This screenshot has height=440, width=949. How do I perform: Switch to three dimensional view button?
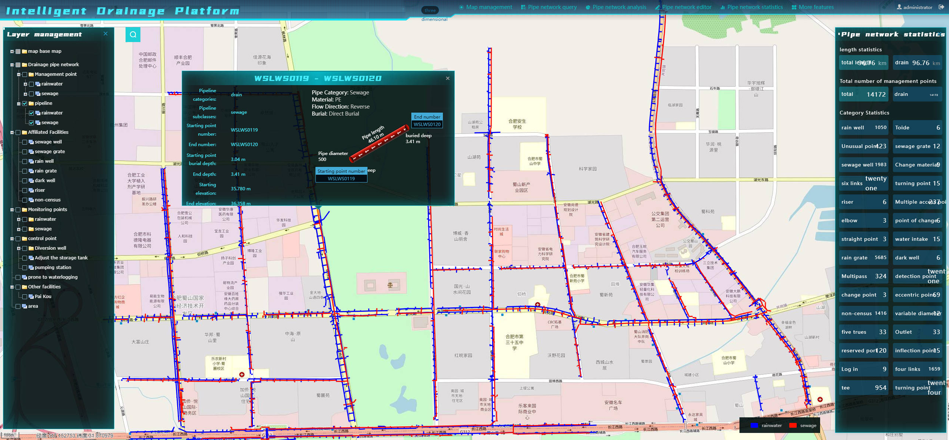point(430,10)
